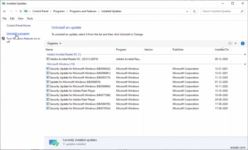Open the Organise dropdown
Viewport: 248px width, 150px height.
tap(54, 43)
